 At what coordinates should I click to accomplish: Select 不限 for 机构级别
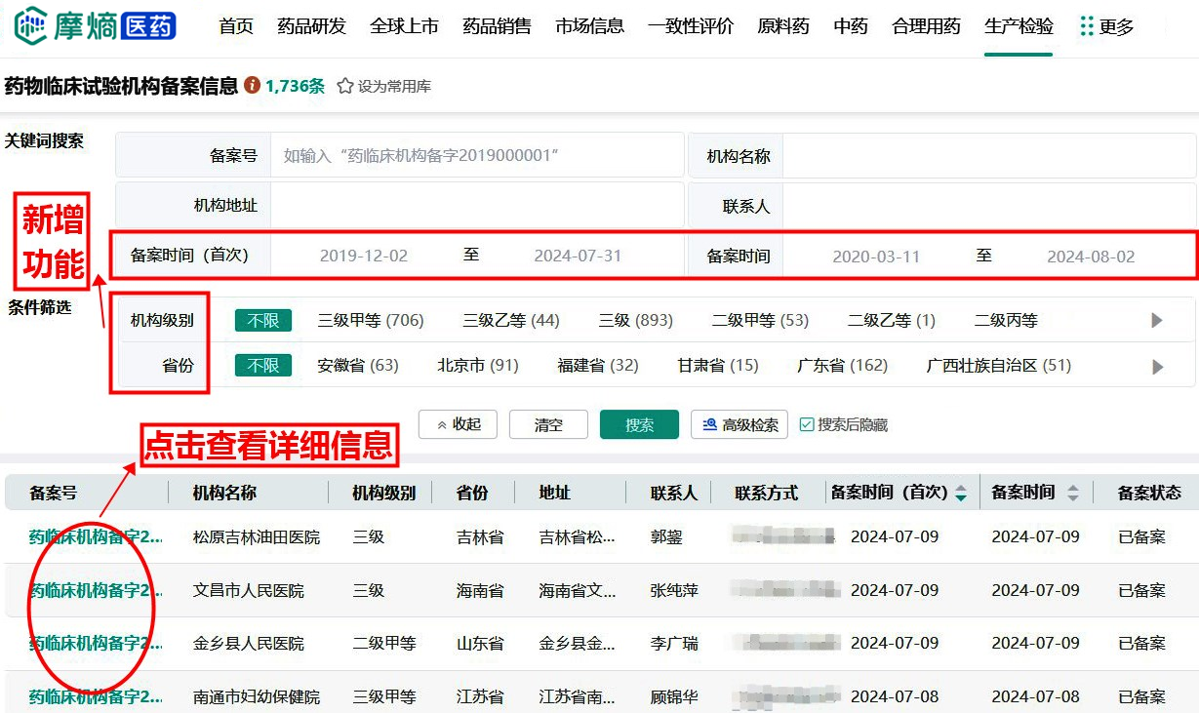(263, 320)
